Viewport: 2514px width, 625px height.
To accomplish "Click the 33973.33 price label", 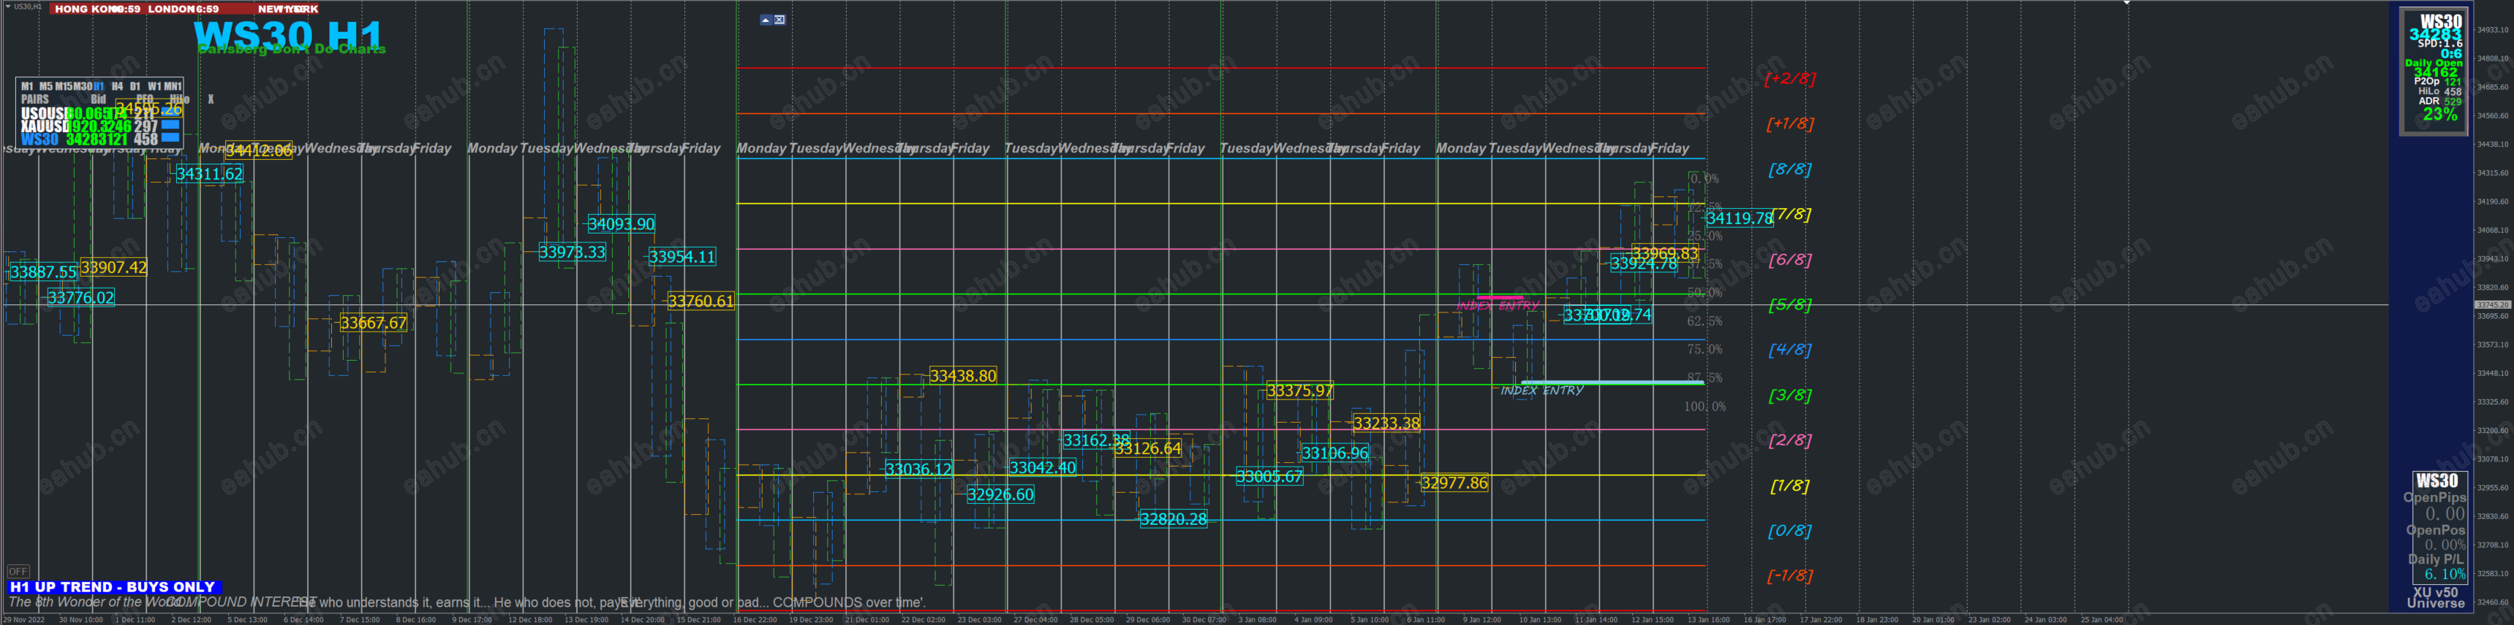I will 573,252.
